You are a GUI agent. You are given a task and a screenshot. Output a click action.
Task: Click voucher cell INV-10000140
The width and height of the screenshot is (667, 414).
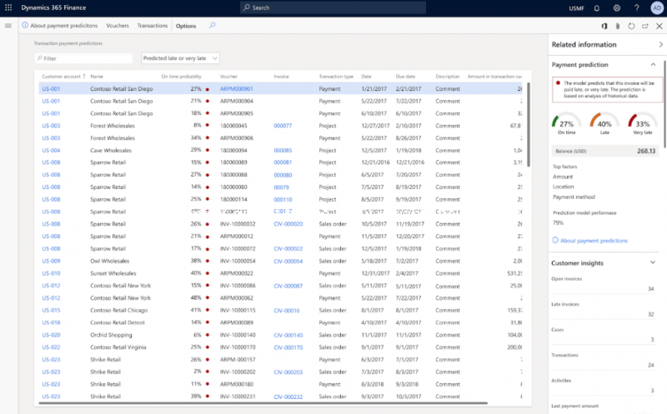coord(238,335)
